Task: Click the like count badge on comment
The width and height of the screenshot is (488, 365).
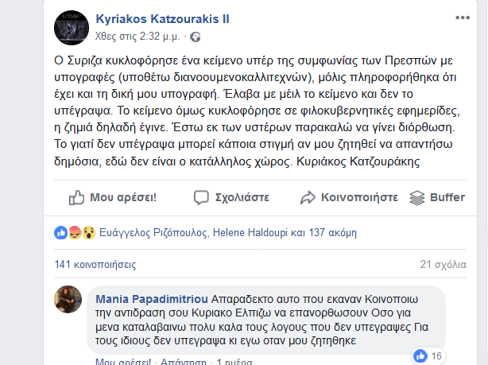Action: pos(428,355)
